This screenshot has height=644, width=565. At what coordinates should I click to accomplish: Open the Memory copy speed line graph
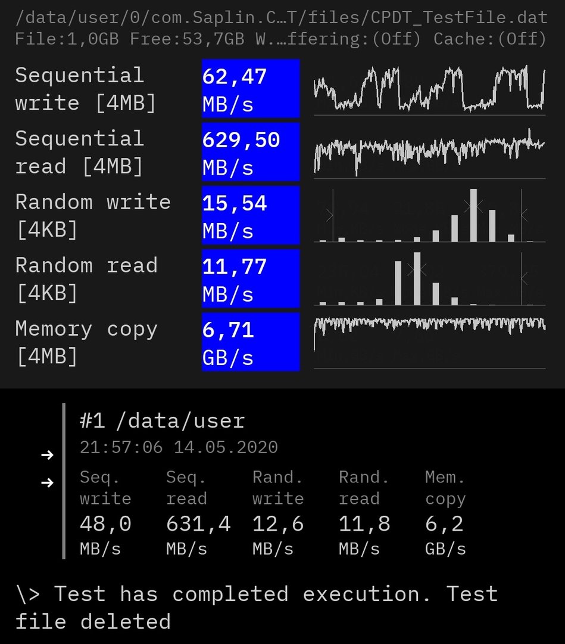click(x=429, y=342)
